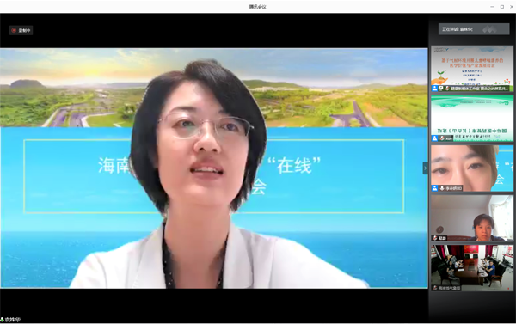
Task: Select the conference room table video thumbnail
Action: click(x=472, y=268)
